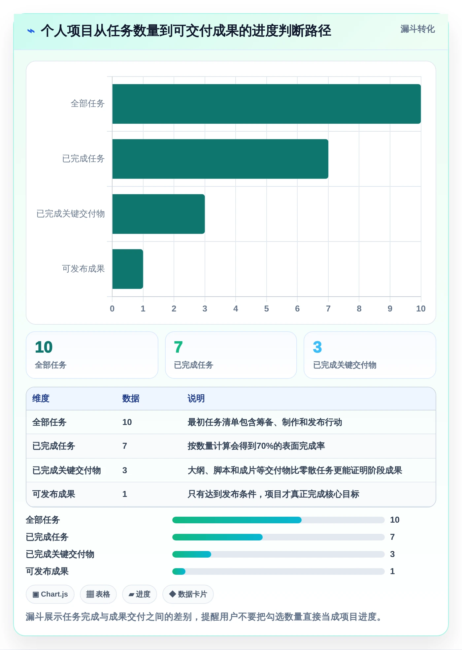Click the 可发布成果 cell in the table
Viewport: 462px width, 650px height.
click(54, 494)
